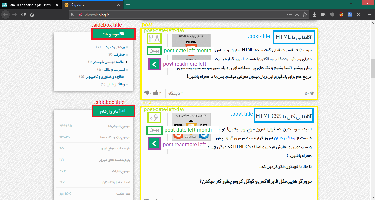The image size is (375, 200).
Task: Click the 'خاطرات' category link
Action: click(x=119, y=55)
